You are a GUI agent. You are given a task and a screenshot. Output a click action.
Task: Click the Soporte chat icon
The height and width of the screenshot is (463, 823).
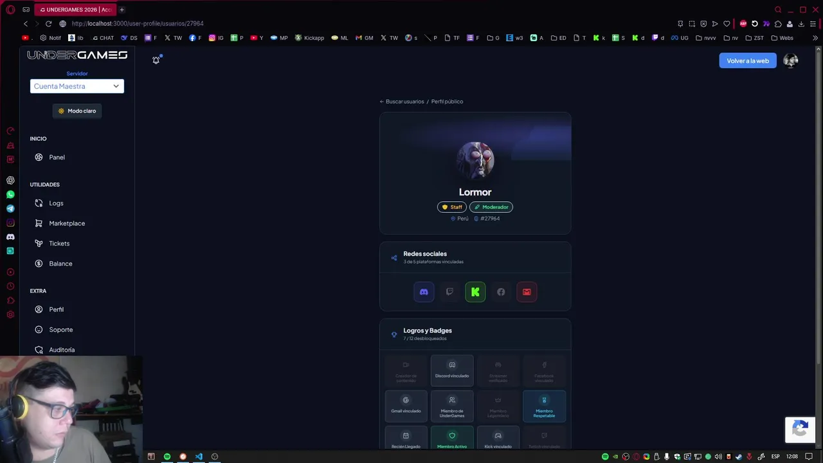tap(39, 329)
